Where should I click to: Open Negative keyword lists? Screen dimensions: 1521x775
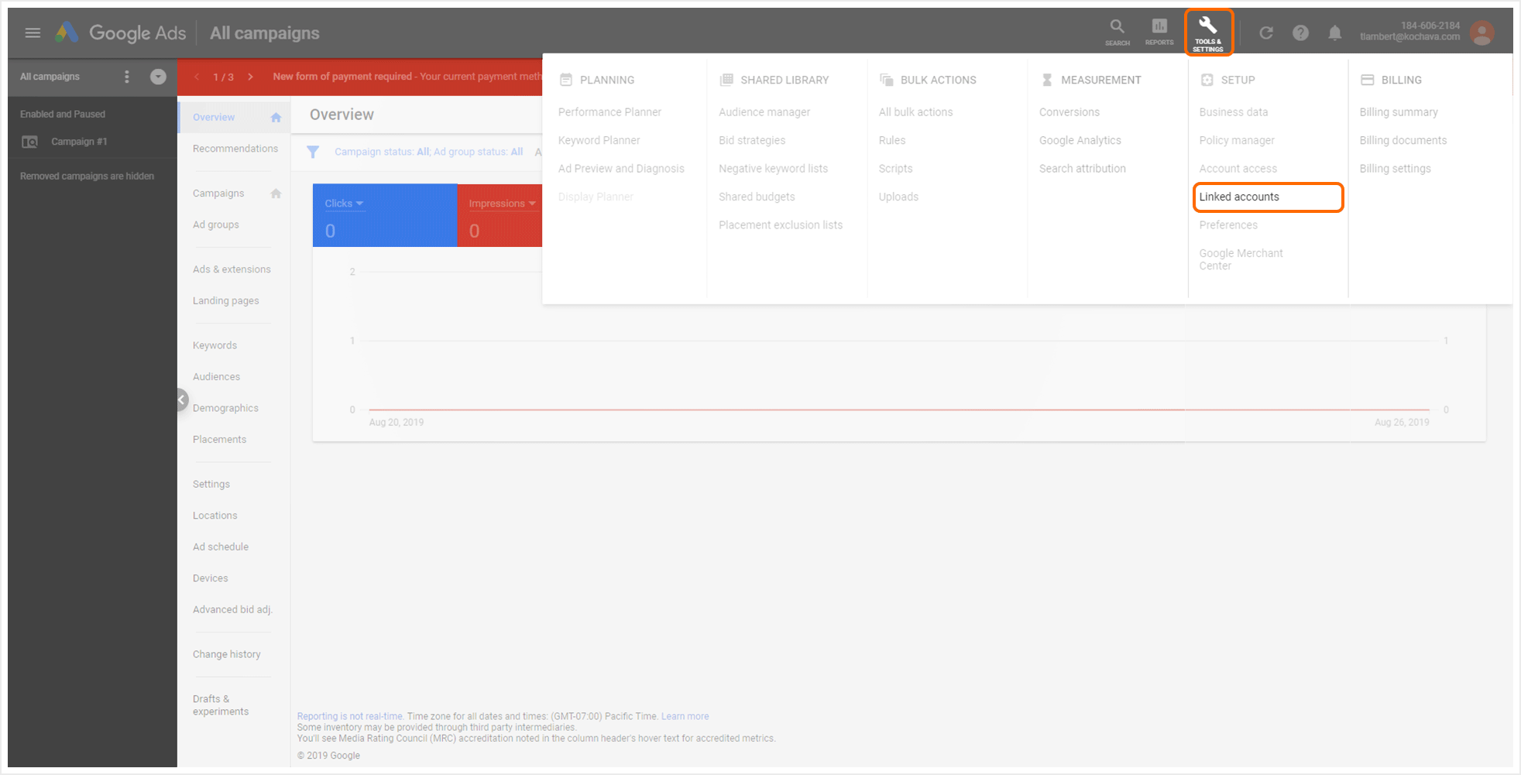[x=773, y=169]
